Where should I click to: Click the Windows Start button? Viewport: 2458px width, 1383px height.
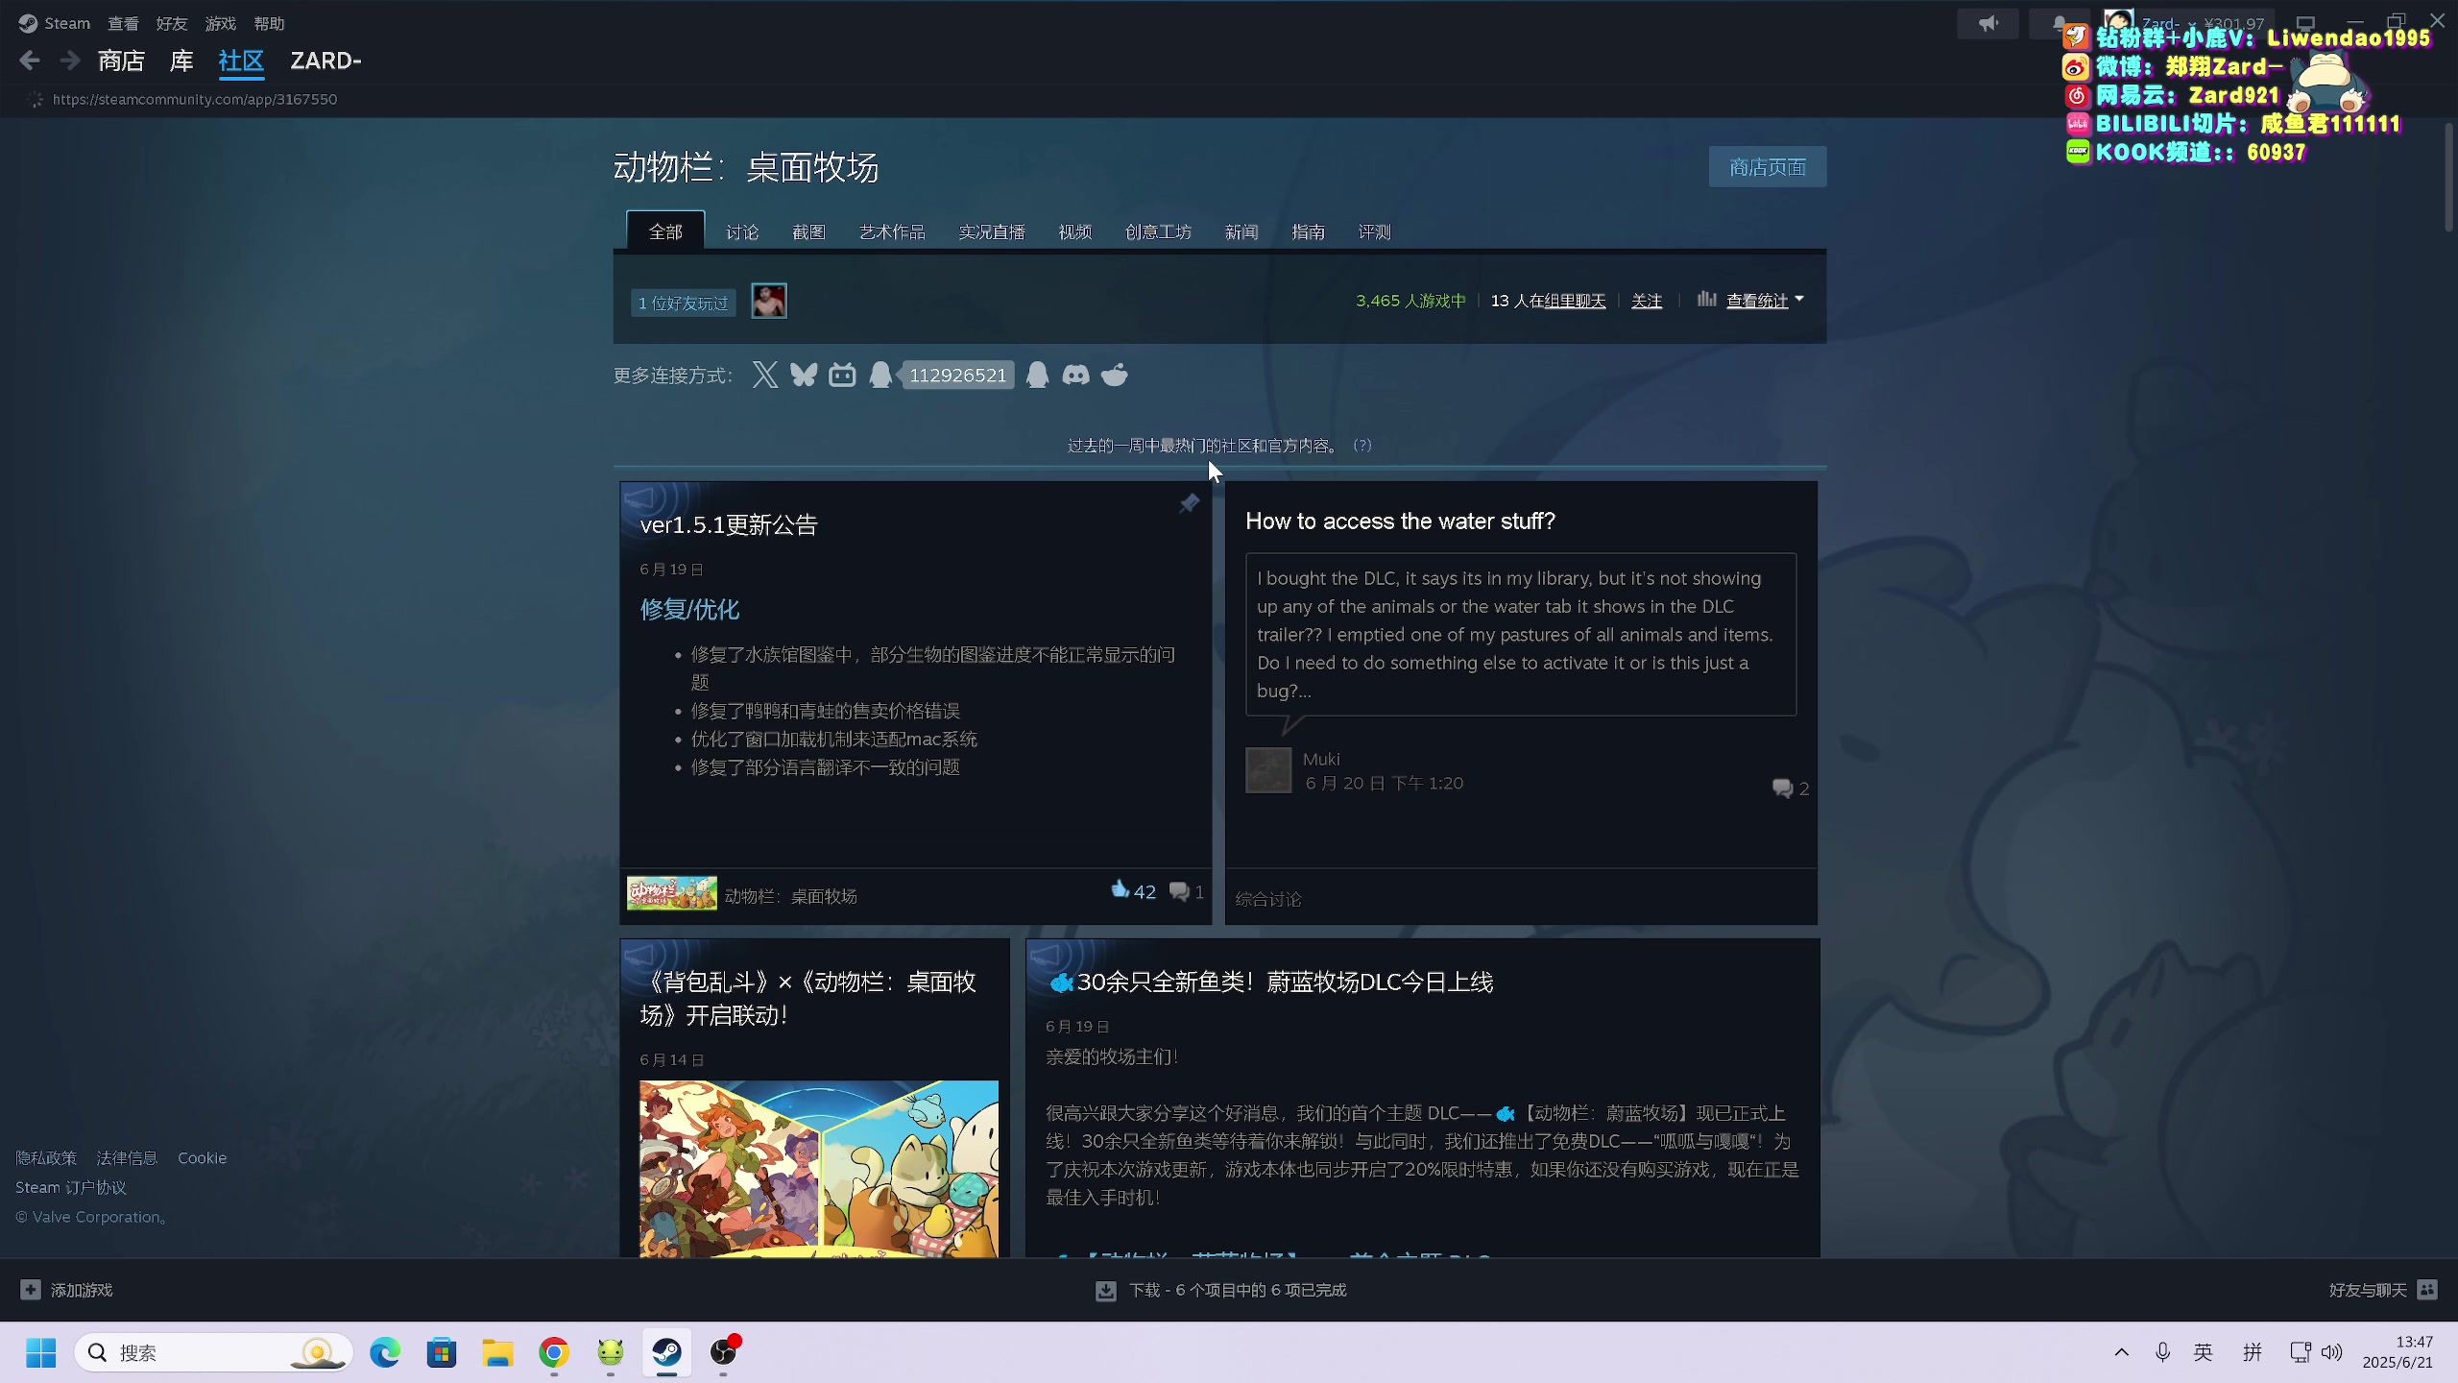tap(40, 1352)
